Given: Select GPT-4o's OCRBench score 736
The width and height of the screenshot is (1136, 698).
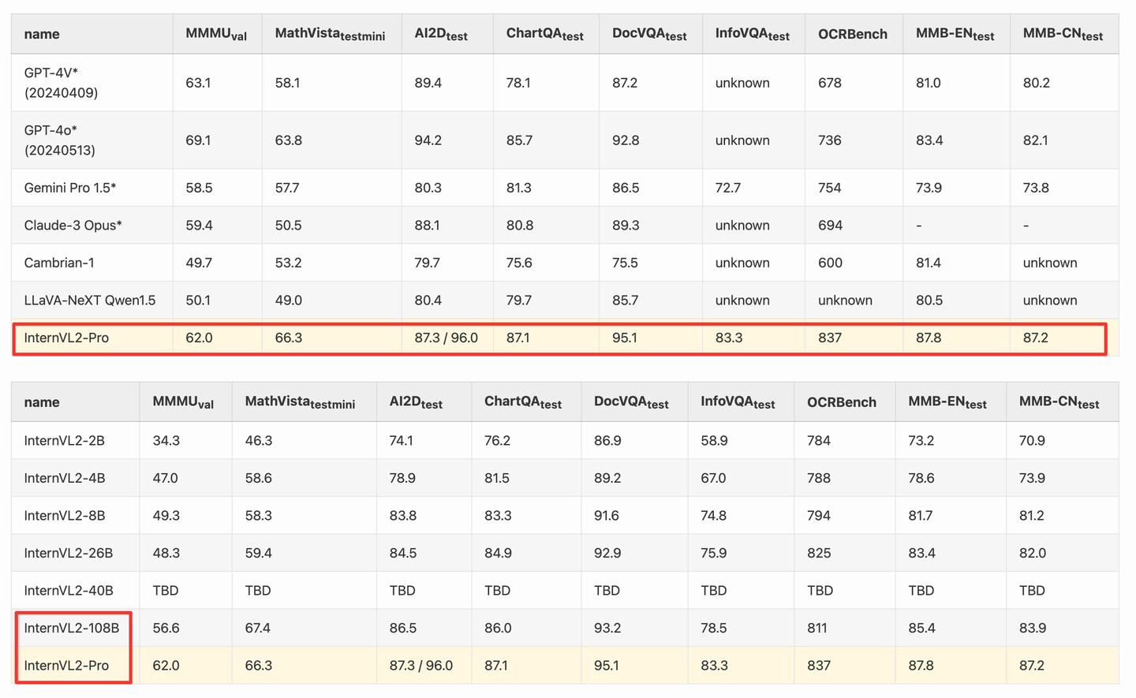Looking at the screenshot, I should click(830, 140).
